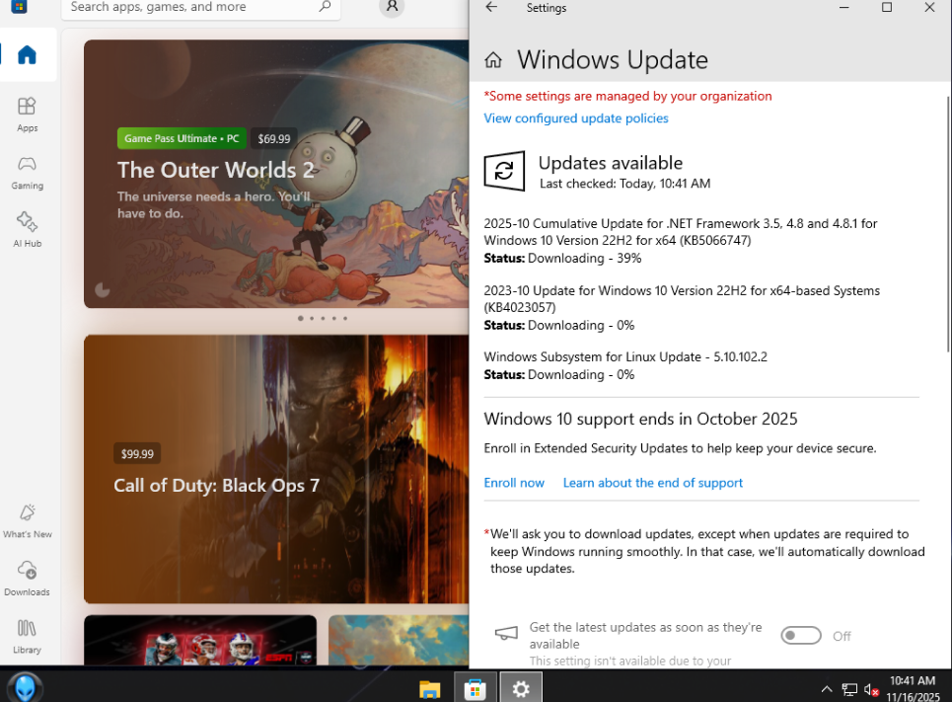Select the last carousel page dot
The height and width of the screenshot is (702, 952).
click(345, 319)
